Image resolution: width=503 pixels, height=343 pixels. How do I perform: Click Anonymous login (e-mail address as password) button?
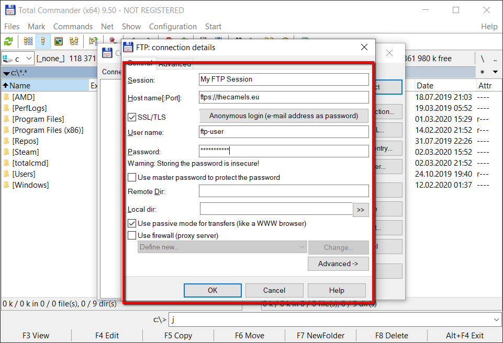pyautogui.click(x=284, y=116)
